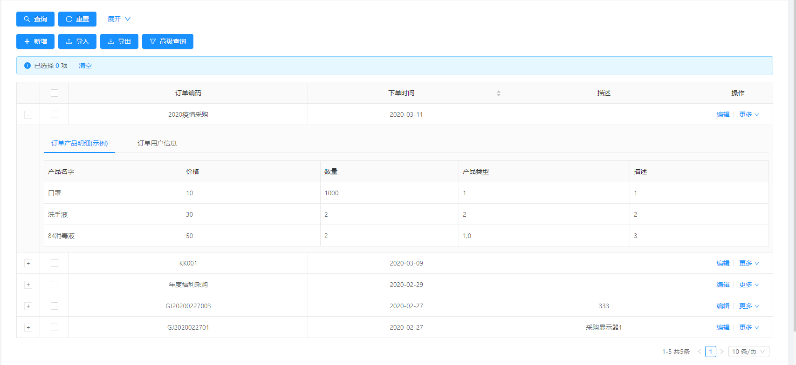The width and height of the screenshot is (796, 365).
Task: Click the 产品类型 sub-table header
Action: [x=544, y=172]
